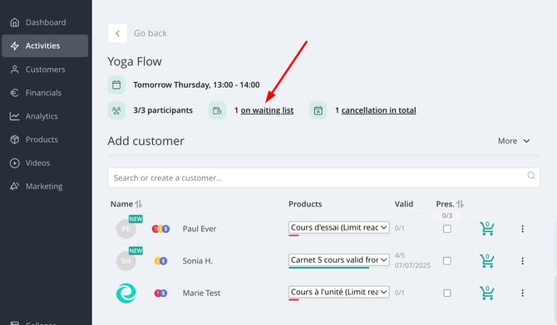
Task: Check presence box for Paul Ever
Action: point(447,229)
